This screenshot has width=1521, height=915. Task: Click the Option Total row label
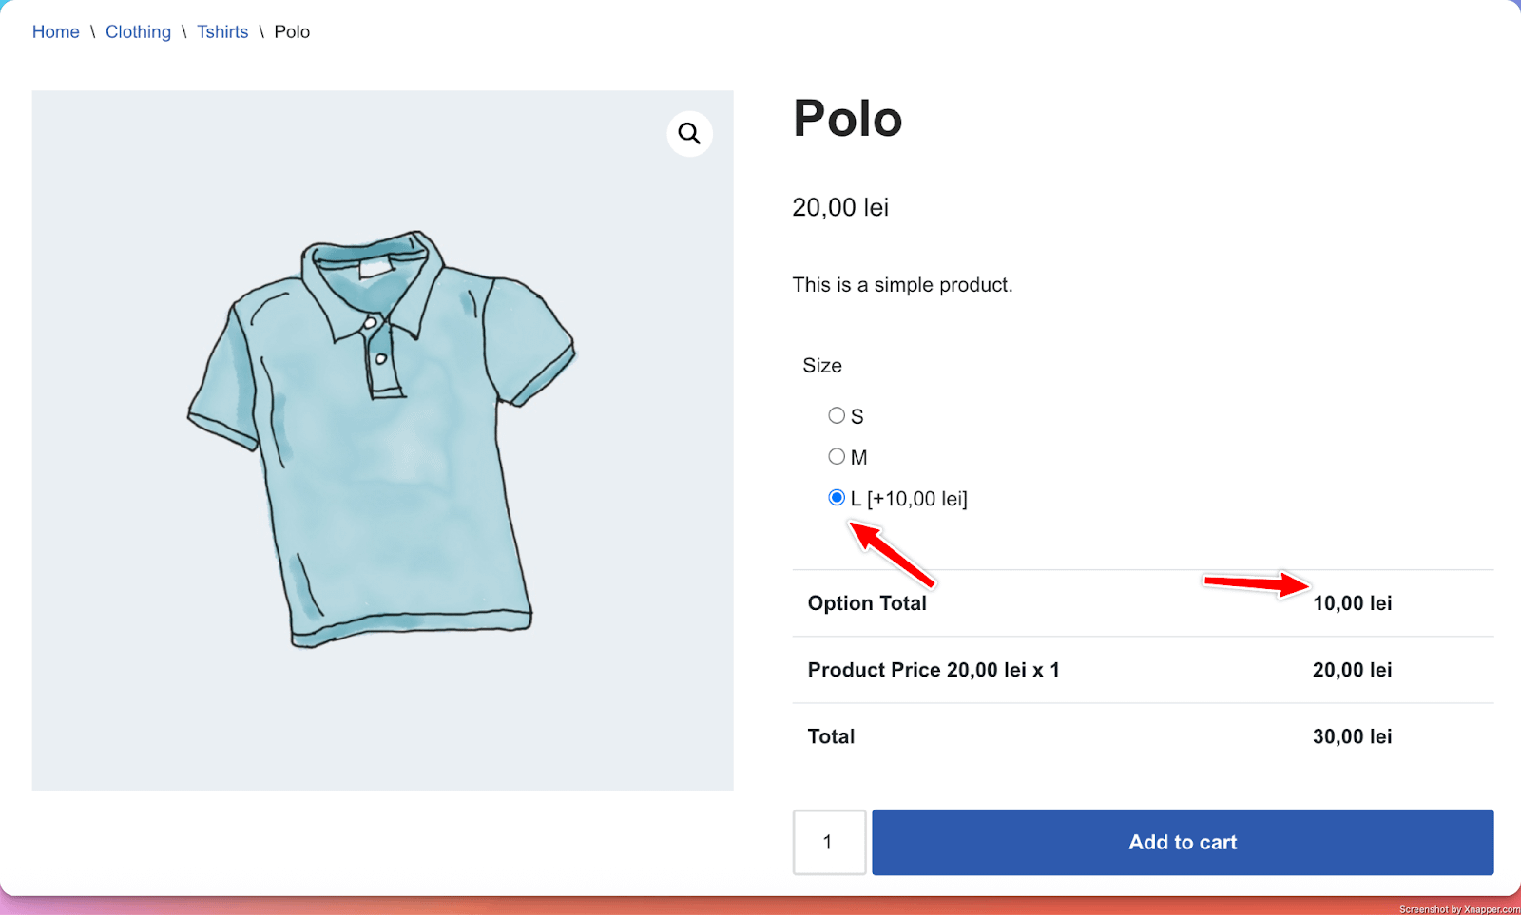pos(867,603)
